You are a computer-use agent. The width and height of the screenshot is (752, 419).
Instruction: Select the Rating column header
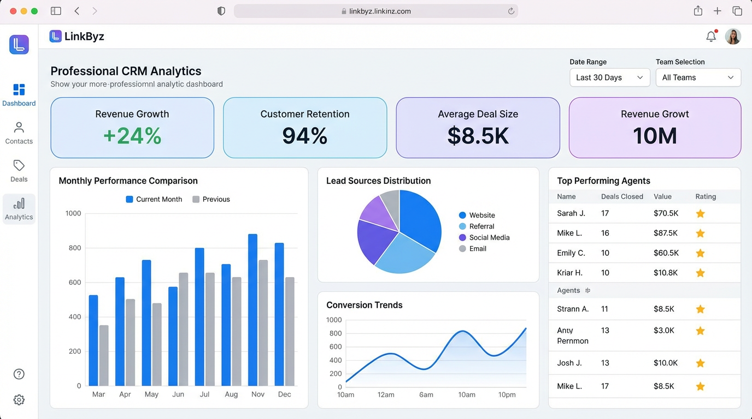click(706, 196)
